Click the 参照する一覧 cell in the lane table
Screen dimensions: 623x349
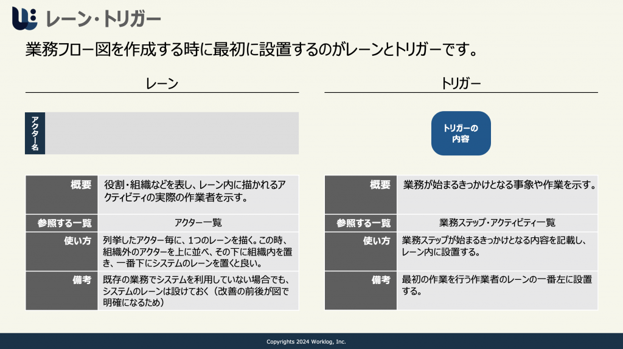[x=61, y=223]
